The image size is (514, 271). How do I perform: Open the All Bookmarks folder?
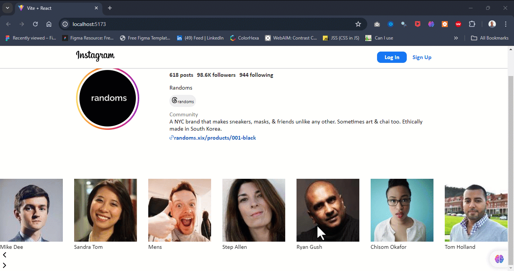coord(490,38)
